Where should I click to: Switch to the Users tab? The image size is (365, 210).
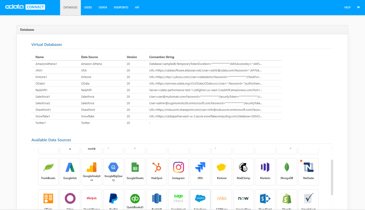(x=88, y=7)
